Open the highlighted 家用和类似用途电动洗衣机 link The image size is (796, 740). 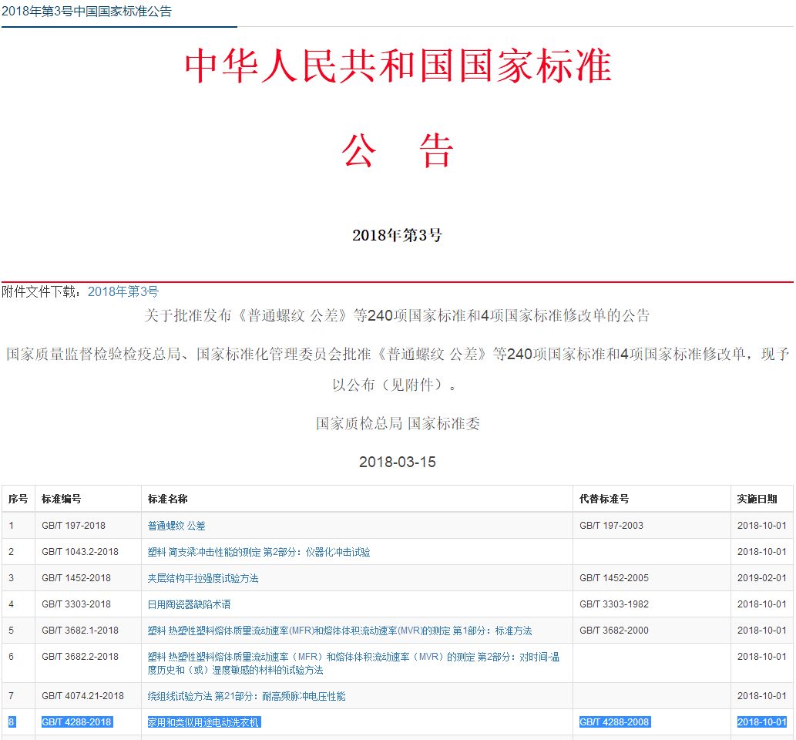pos(204,722)
